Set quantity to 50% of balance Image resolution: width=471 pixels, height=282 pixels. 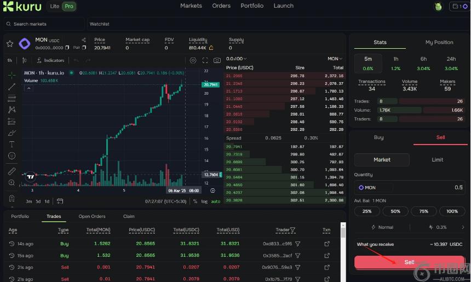395,211
